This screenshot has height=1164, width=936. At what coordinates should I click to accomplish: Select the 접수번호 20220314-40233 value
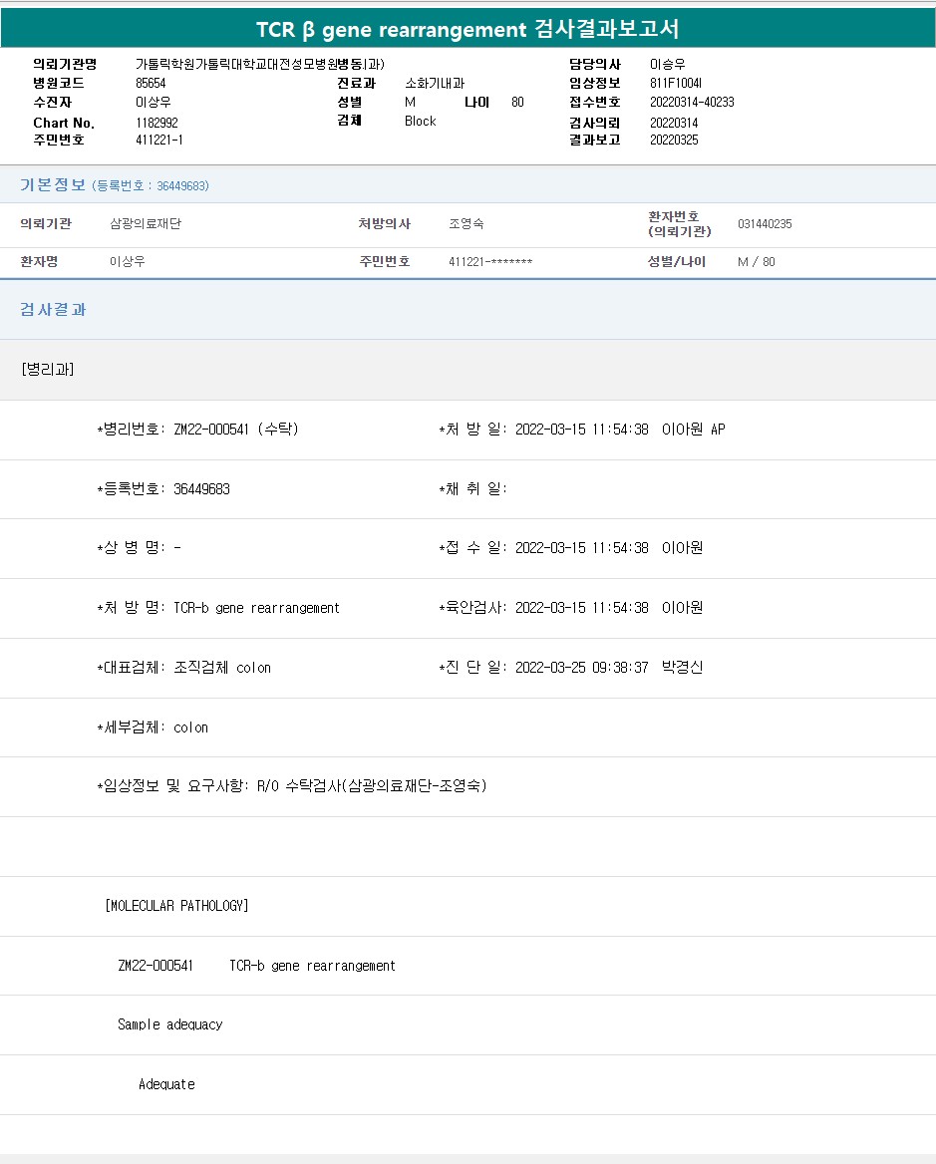692,102
